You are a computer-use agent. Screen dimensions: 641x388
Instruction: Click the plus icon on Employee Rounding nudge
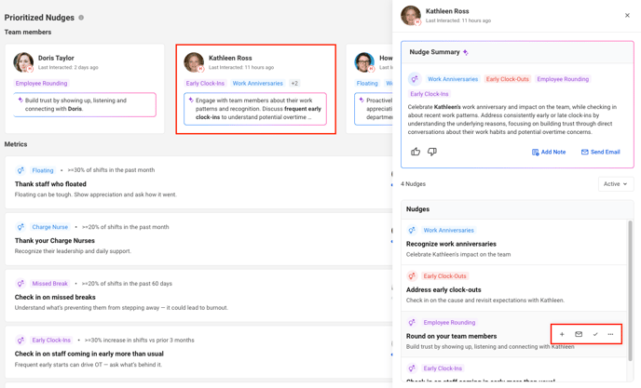[x=562, y=334]
